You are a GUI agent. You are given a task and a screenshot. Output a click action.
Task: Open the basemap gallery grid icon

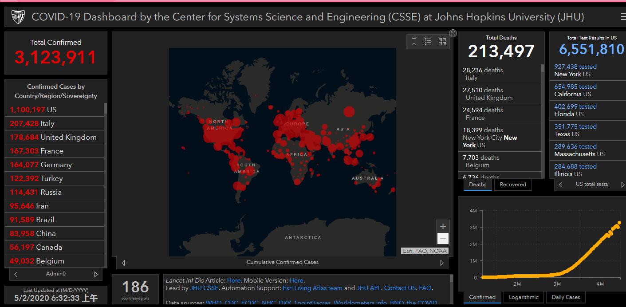click(x=442, y=42)
